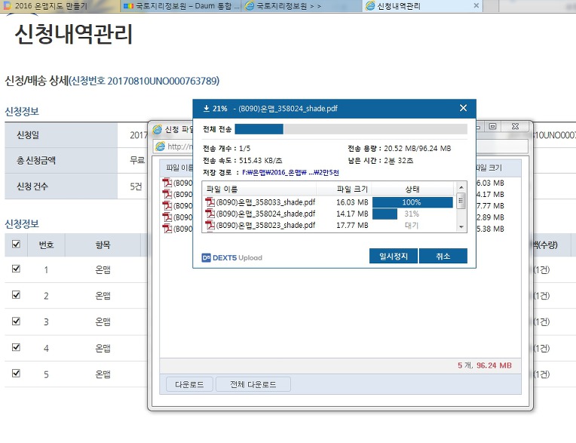Click the 남은 시간 2분 32초 text

[x=381, y=160]
